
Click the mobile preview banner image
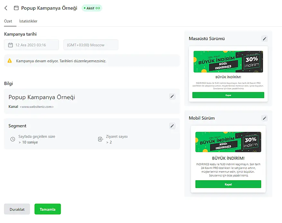pos(228,142)
